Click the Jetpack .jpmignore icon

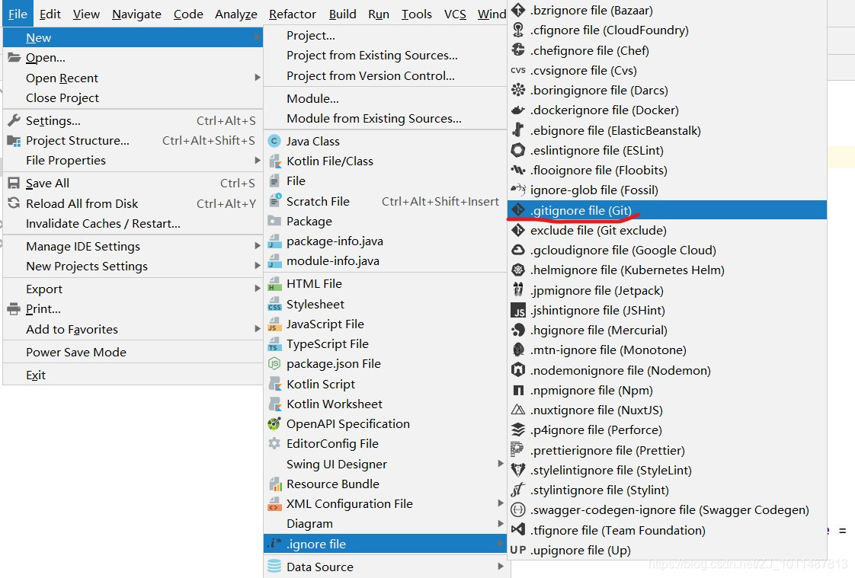517,290
